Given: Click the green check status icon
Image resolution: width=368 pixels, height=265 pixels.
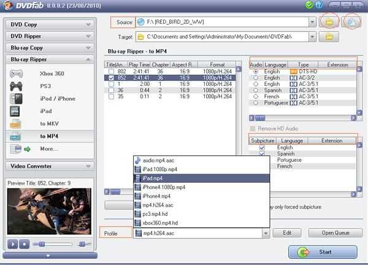Looking at the screenshot, I should 309,5.
